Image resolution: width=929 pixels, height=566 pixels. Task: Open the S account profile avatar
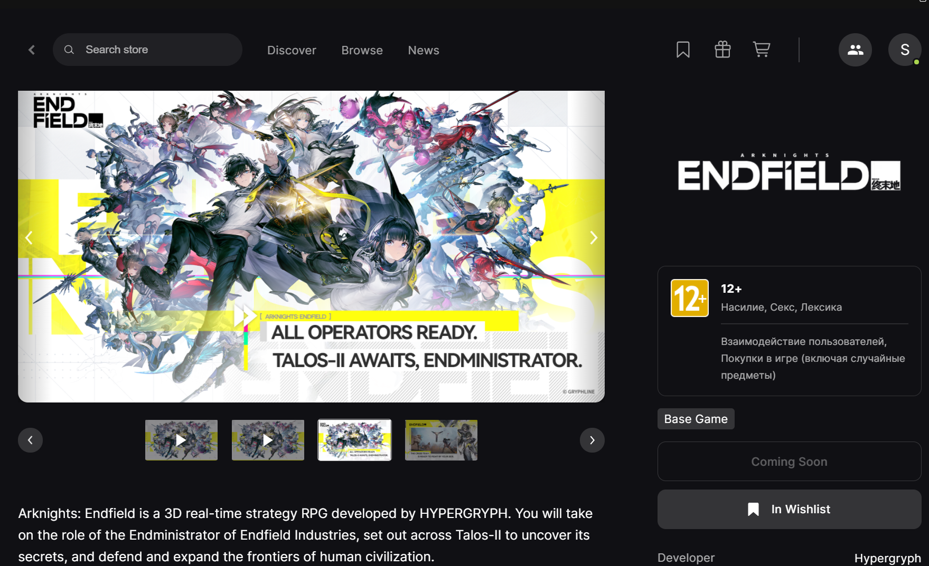[x=905, y=50]
